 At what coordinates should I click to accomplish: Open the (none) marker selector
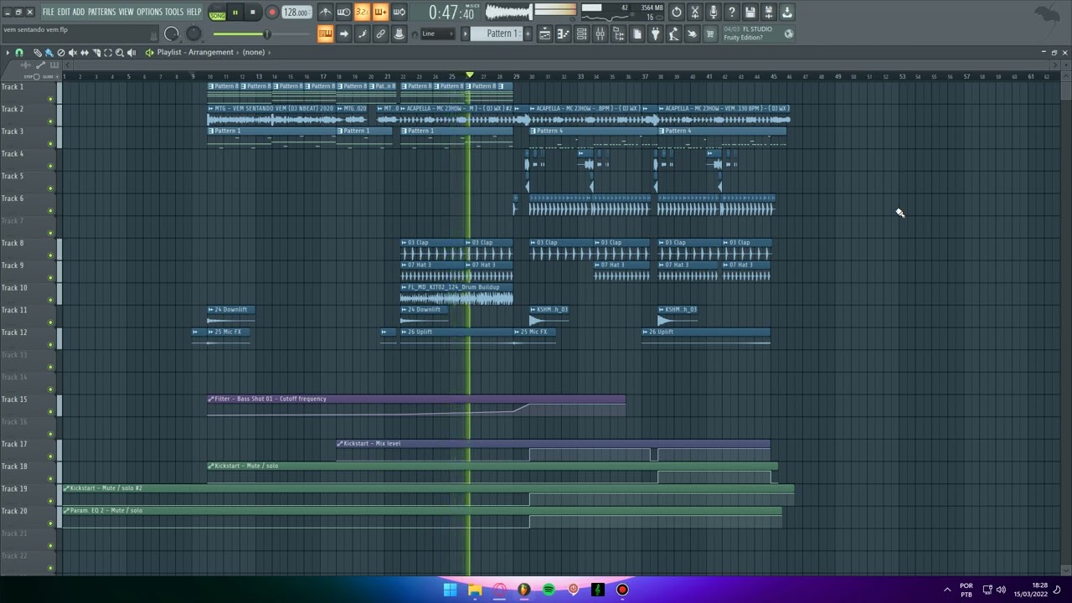click(x=253, y=52)
